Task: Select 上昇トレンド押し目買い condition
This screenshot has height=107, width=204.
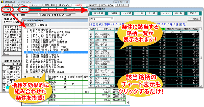Action: tap(56, 65)
